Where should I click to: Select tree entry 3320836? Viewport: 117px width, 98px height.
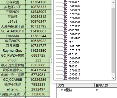coord(73,62)
